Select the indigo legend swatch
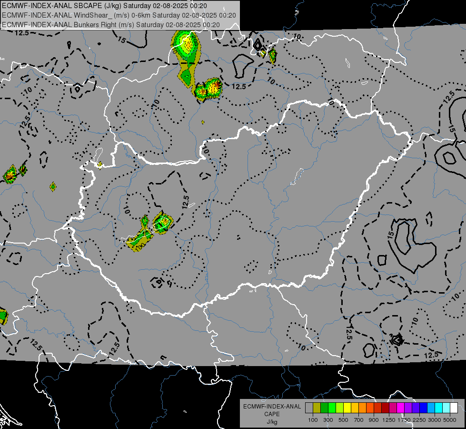Screen dimensions: 466x429 [x=416, y=408]
